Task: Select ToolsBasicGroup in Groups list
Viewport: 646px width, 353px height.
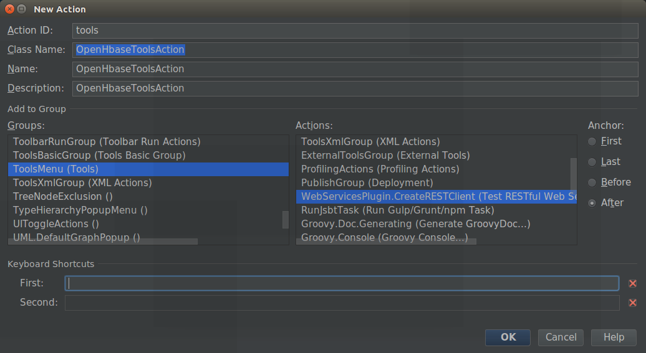Action: (x=99, y=155)
